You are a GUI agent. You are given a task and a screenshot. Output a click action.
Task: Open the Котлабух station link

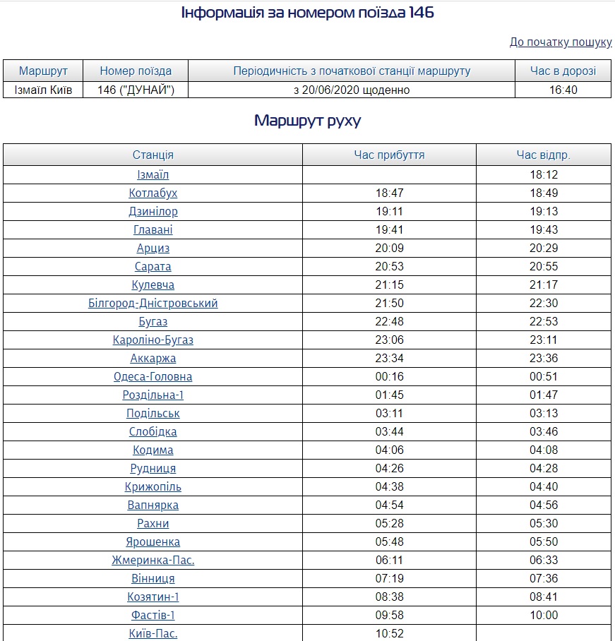tap(153, 193)
